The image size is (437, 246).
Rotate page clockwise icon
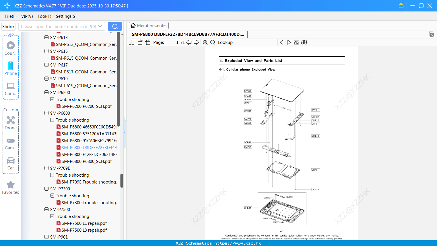click(x=148, y=42)
